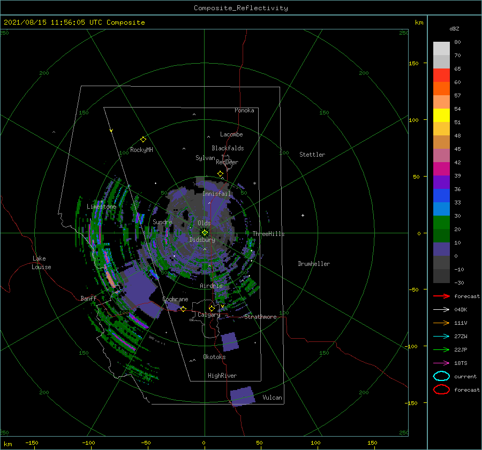The height and width of the screenshot is (450, 482).
Task: Click the blue 36 dBZ color swatch
Action: pos(441,196)
